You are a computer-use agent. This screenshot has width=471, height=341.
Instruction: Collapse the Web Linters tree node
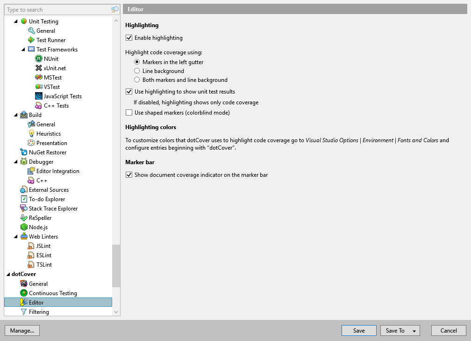[16, 237]
